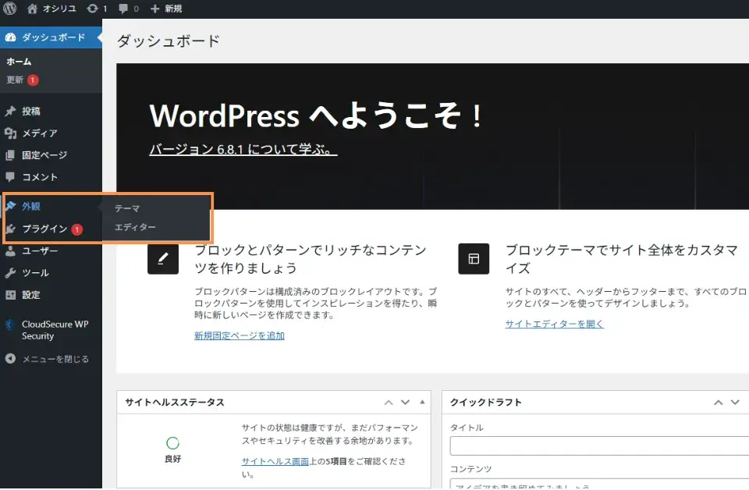
Task: Open the サイトヘルス画面 link
Action: (275, 461)
